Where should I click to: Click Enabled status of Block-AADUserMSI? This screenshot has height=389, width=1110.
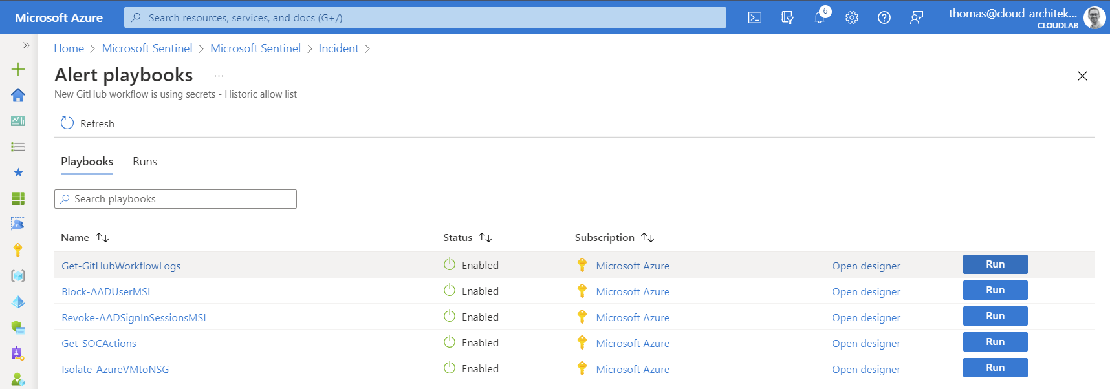(x=480, y=291)
